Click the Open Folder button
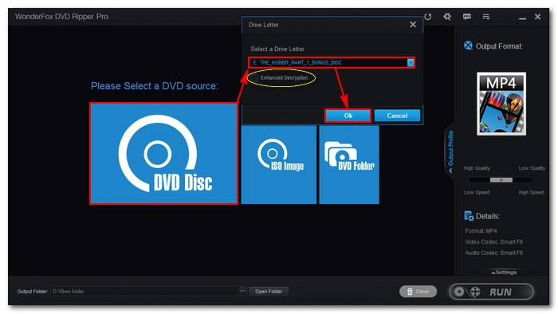Viewport: 558px width, 314px height. [x=269, y=291]
